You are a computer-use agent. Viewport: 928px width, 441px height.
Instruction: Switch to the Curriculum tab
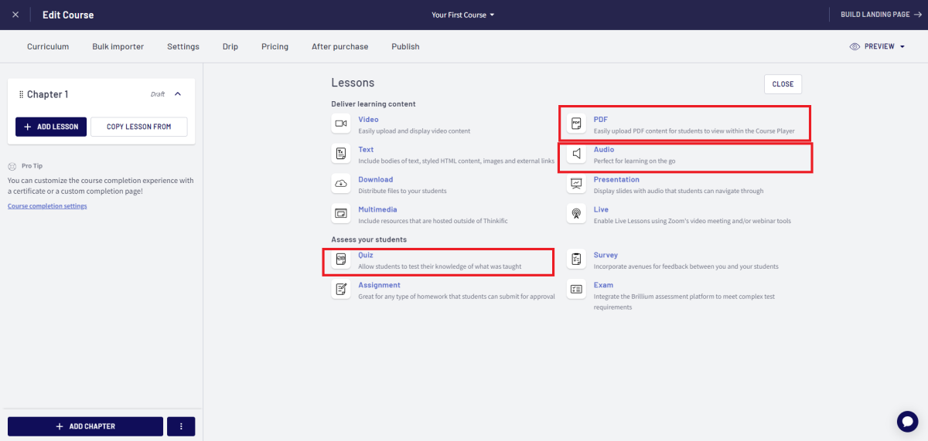click(48, 46)
